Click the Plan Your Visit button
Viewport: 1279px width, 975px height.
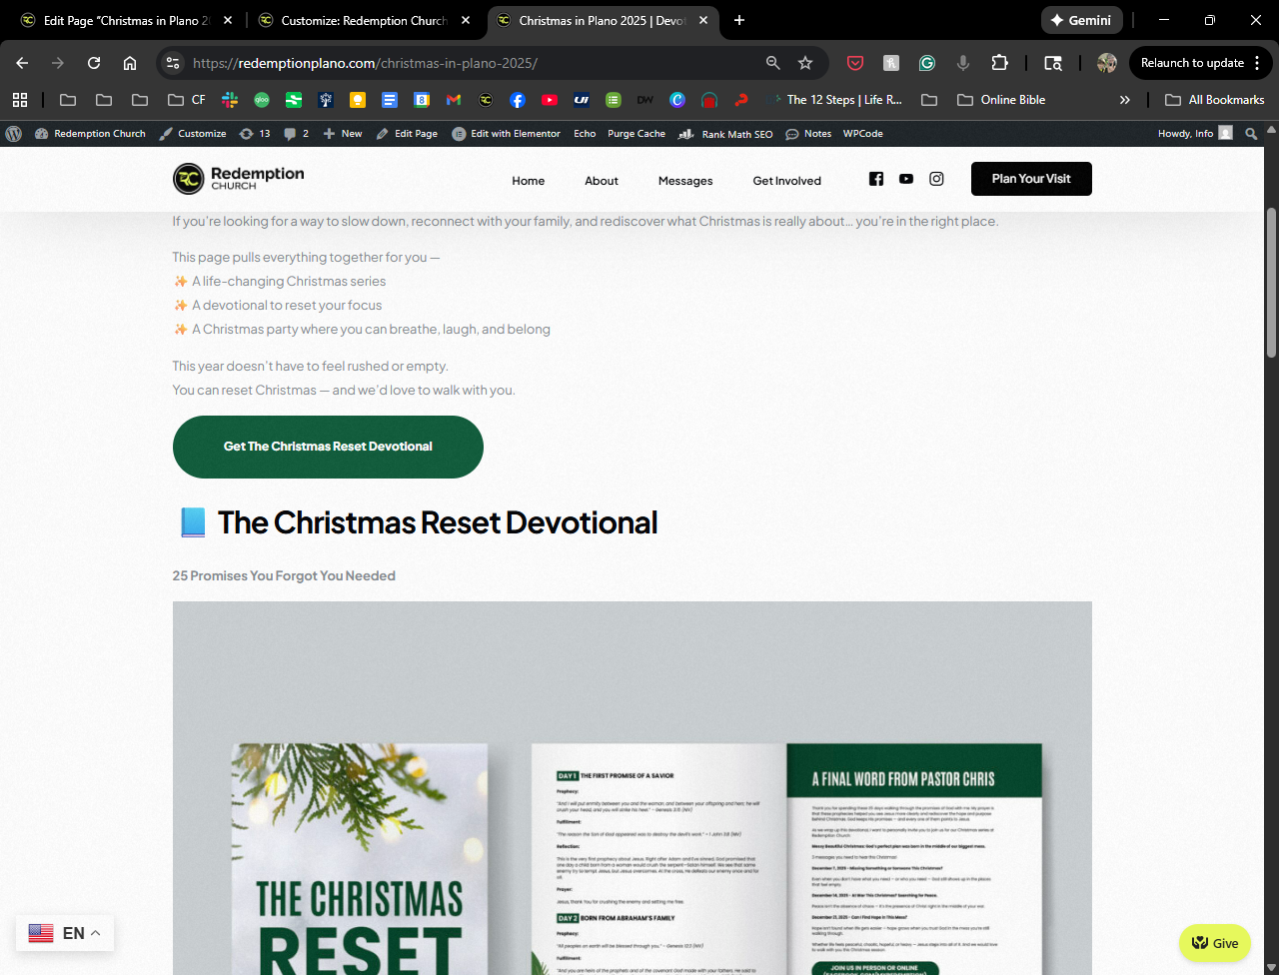(1031, 179)
